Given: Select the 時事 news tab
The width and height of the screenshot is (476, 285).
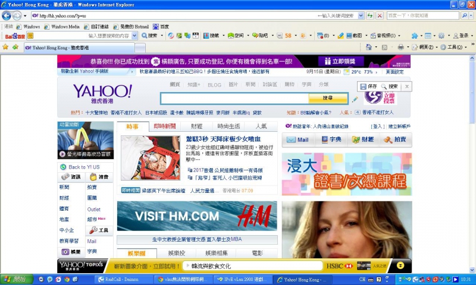Looking at the screenshot, I should pyautogui.click(x=133, y=126).
